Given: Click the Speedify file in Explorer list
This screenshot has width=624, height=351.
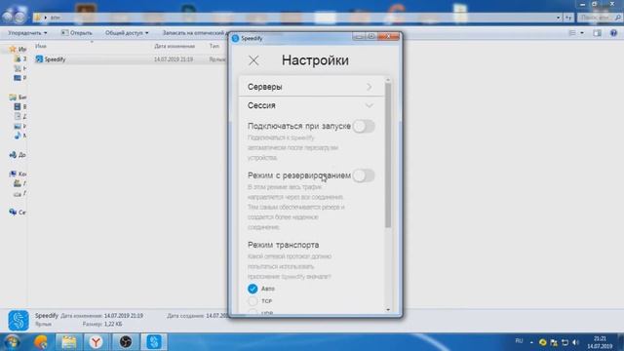Looking at the screenshot, I should pyautogui.click(x=55, y=59).
